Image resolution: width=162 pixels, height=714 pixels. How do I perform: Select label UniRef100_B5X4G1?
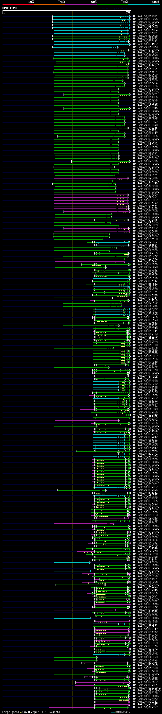(145, 72)
